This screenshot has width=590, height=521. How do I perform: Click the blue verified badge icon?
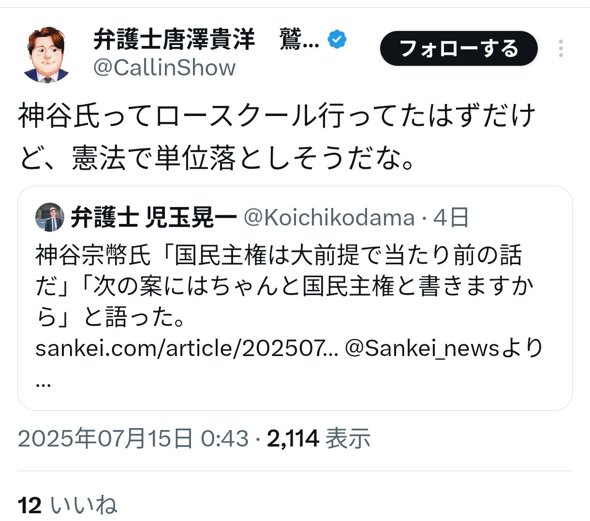point(337,40)
